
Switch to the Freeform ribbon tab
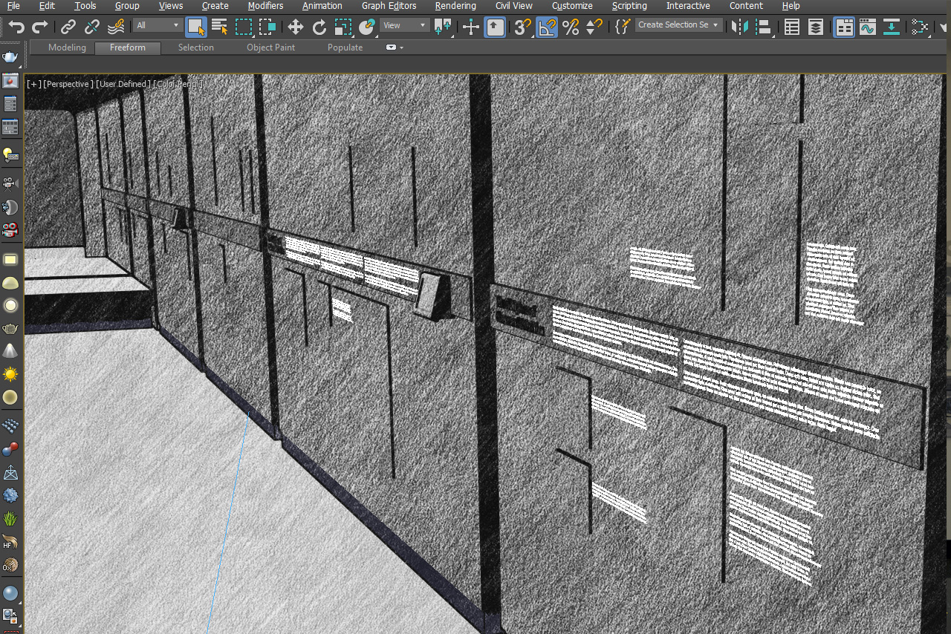[x=128, y=48]
